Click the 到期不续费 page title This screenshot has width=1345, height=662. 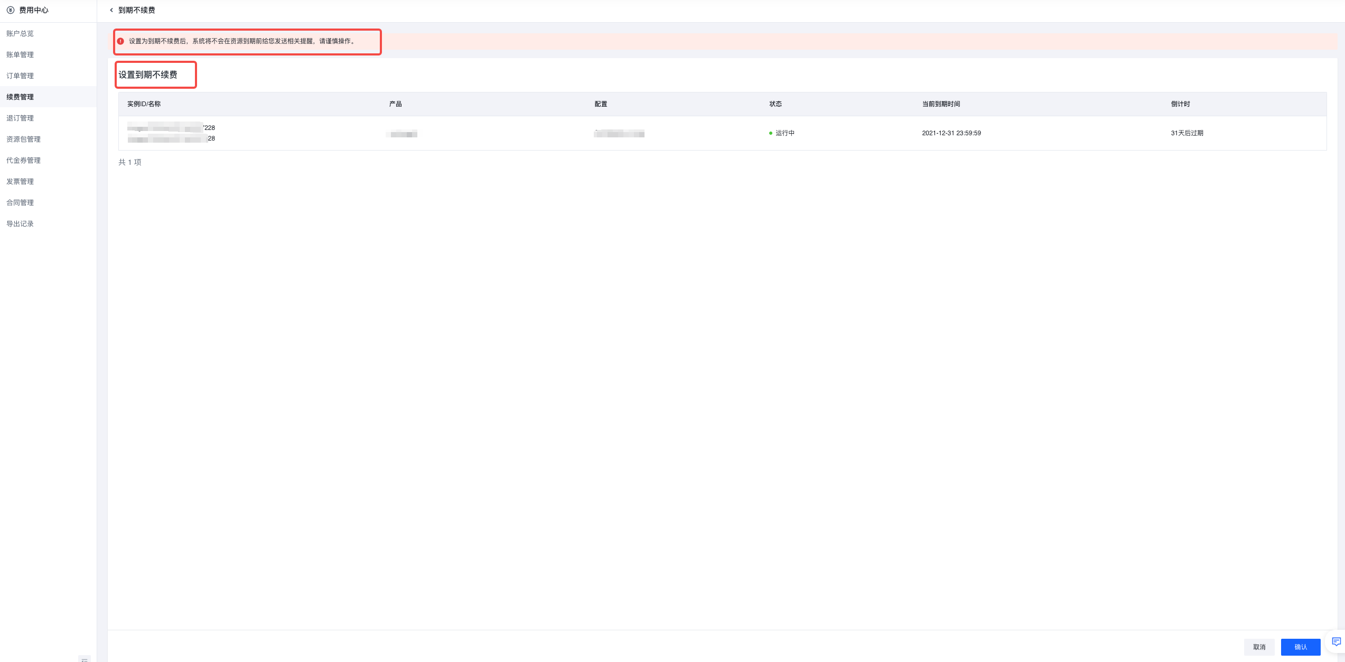point(136,10)
